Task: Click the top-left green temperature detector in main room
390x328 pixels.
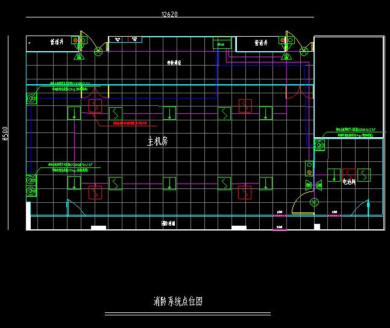Action: [74, 113]
